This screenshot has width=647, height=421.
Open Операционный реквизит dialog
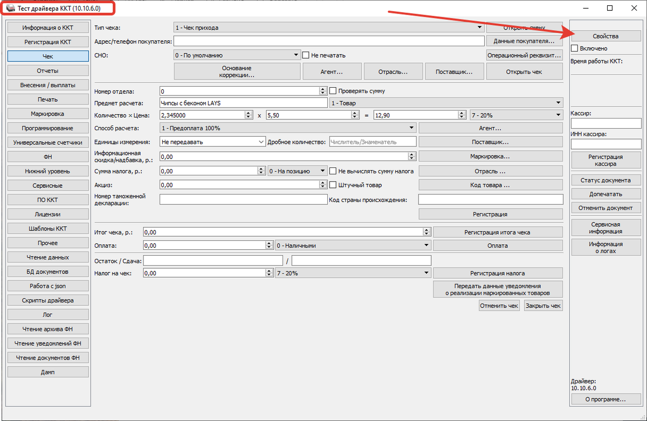(525, 55)
